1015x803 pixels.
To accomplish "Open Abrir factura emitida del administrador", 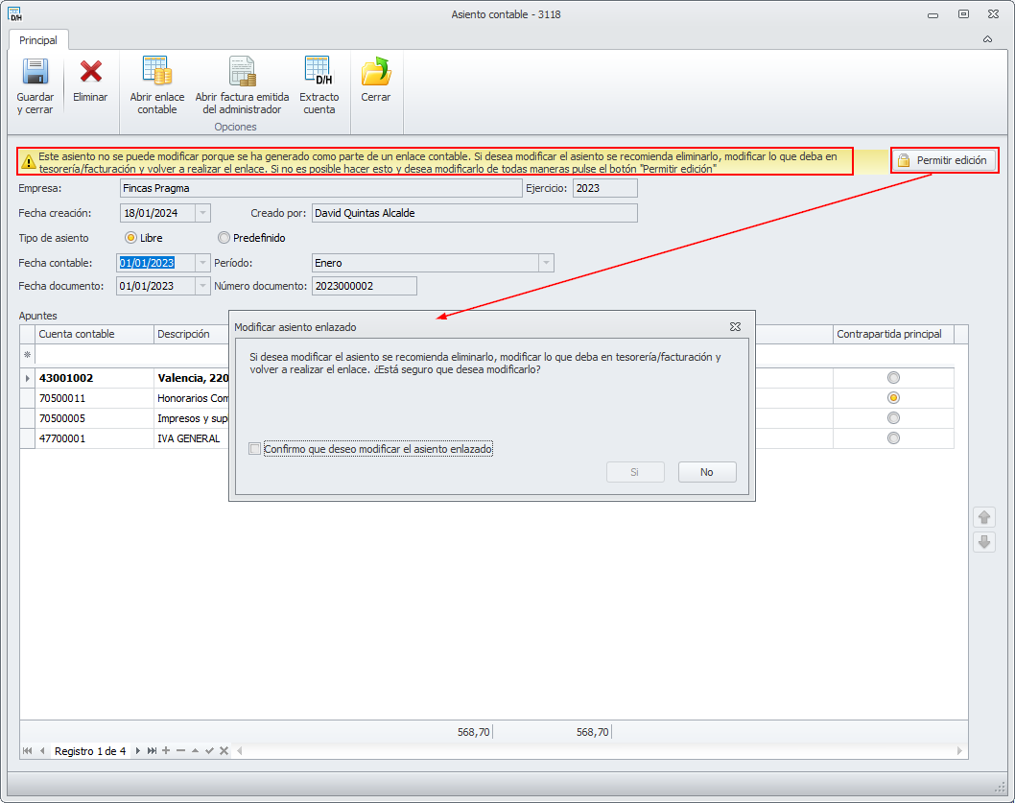I will coord(242,85).
